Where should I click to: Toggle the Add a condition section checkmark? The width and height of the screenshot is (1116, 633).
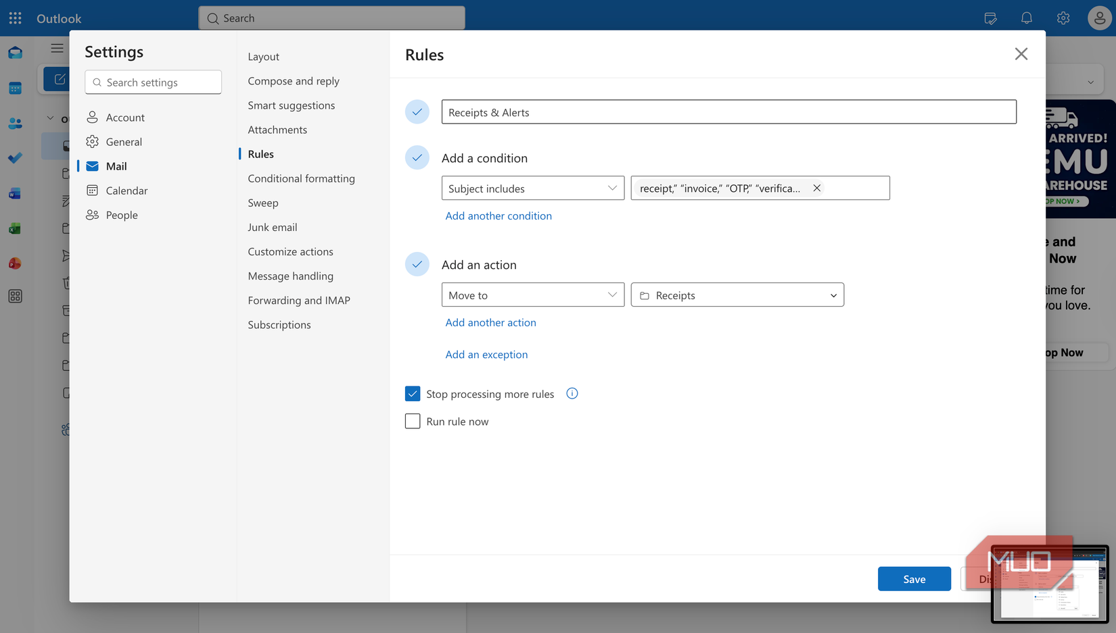[x=417, y=157]
